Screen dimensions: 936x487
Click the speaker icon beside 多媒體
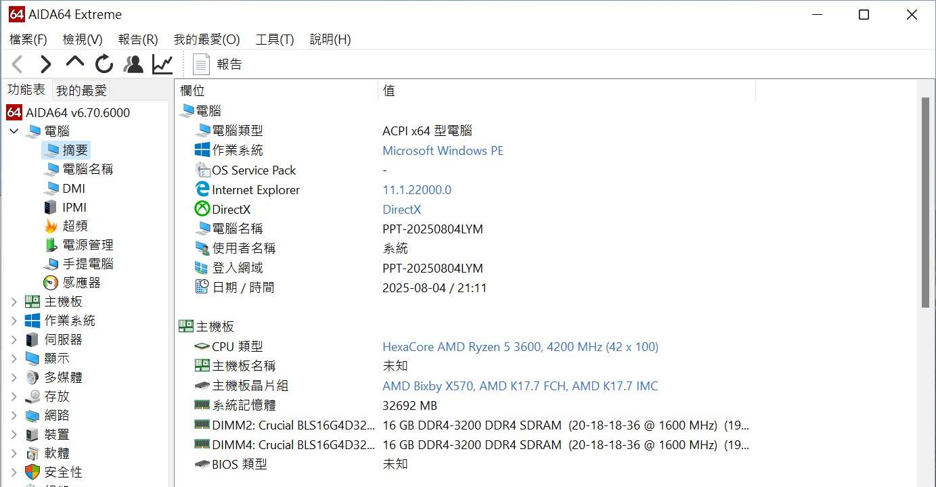(32, 377)
